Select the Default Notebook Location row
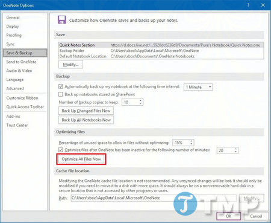The image size is (271, 223). tap(161, 56)
